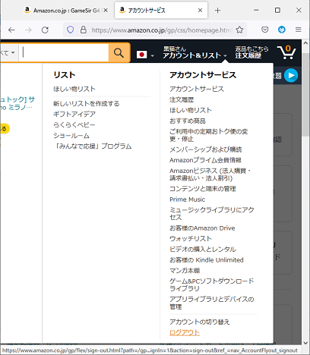The image size is (310, 355).
Task: Open 注文履歴 in account services list
Action: pos(182,99)
